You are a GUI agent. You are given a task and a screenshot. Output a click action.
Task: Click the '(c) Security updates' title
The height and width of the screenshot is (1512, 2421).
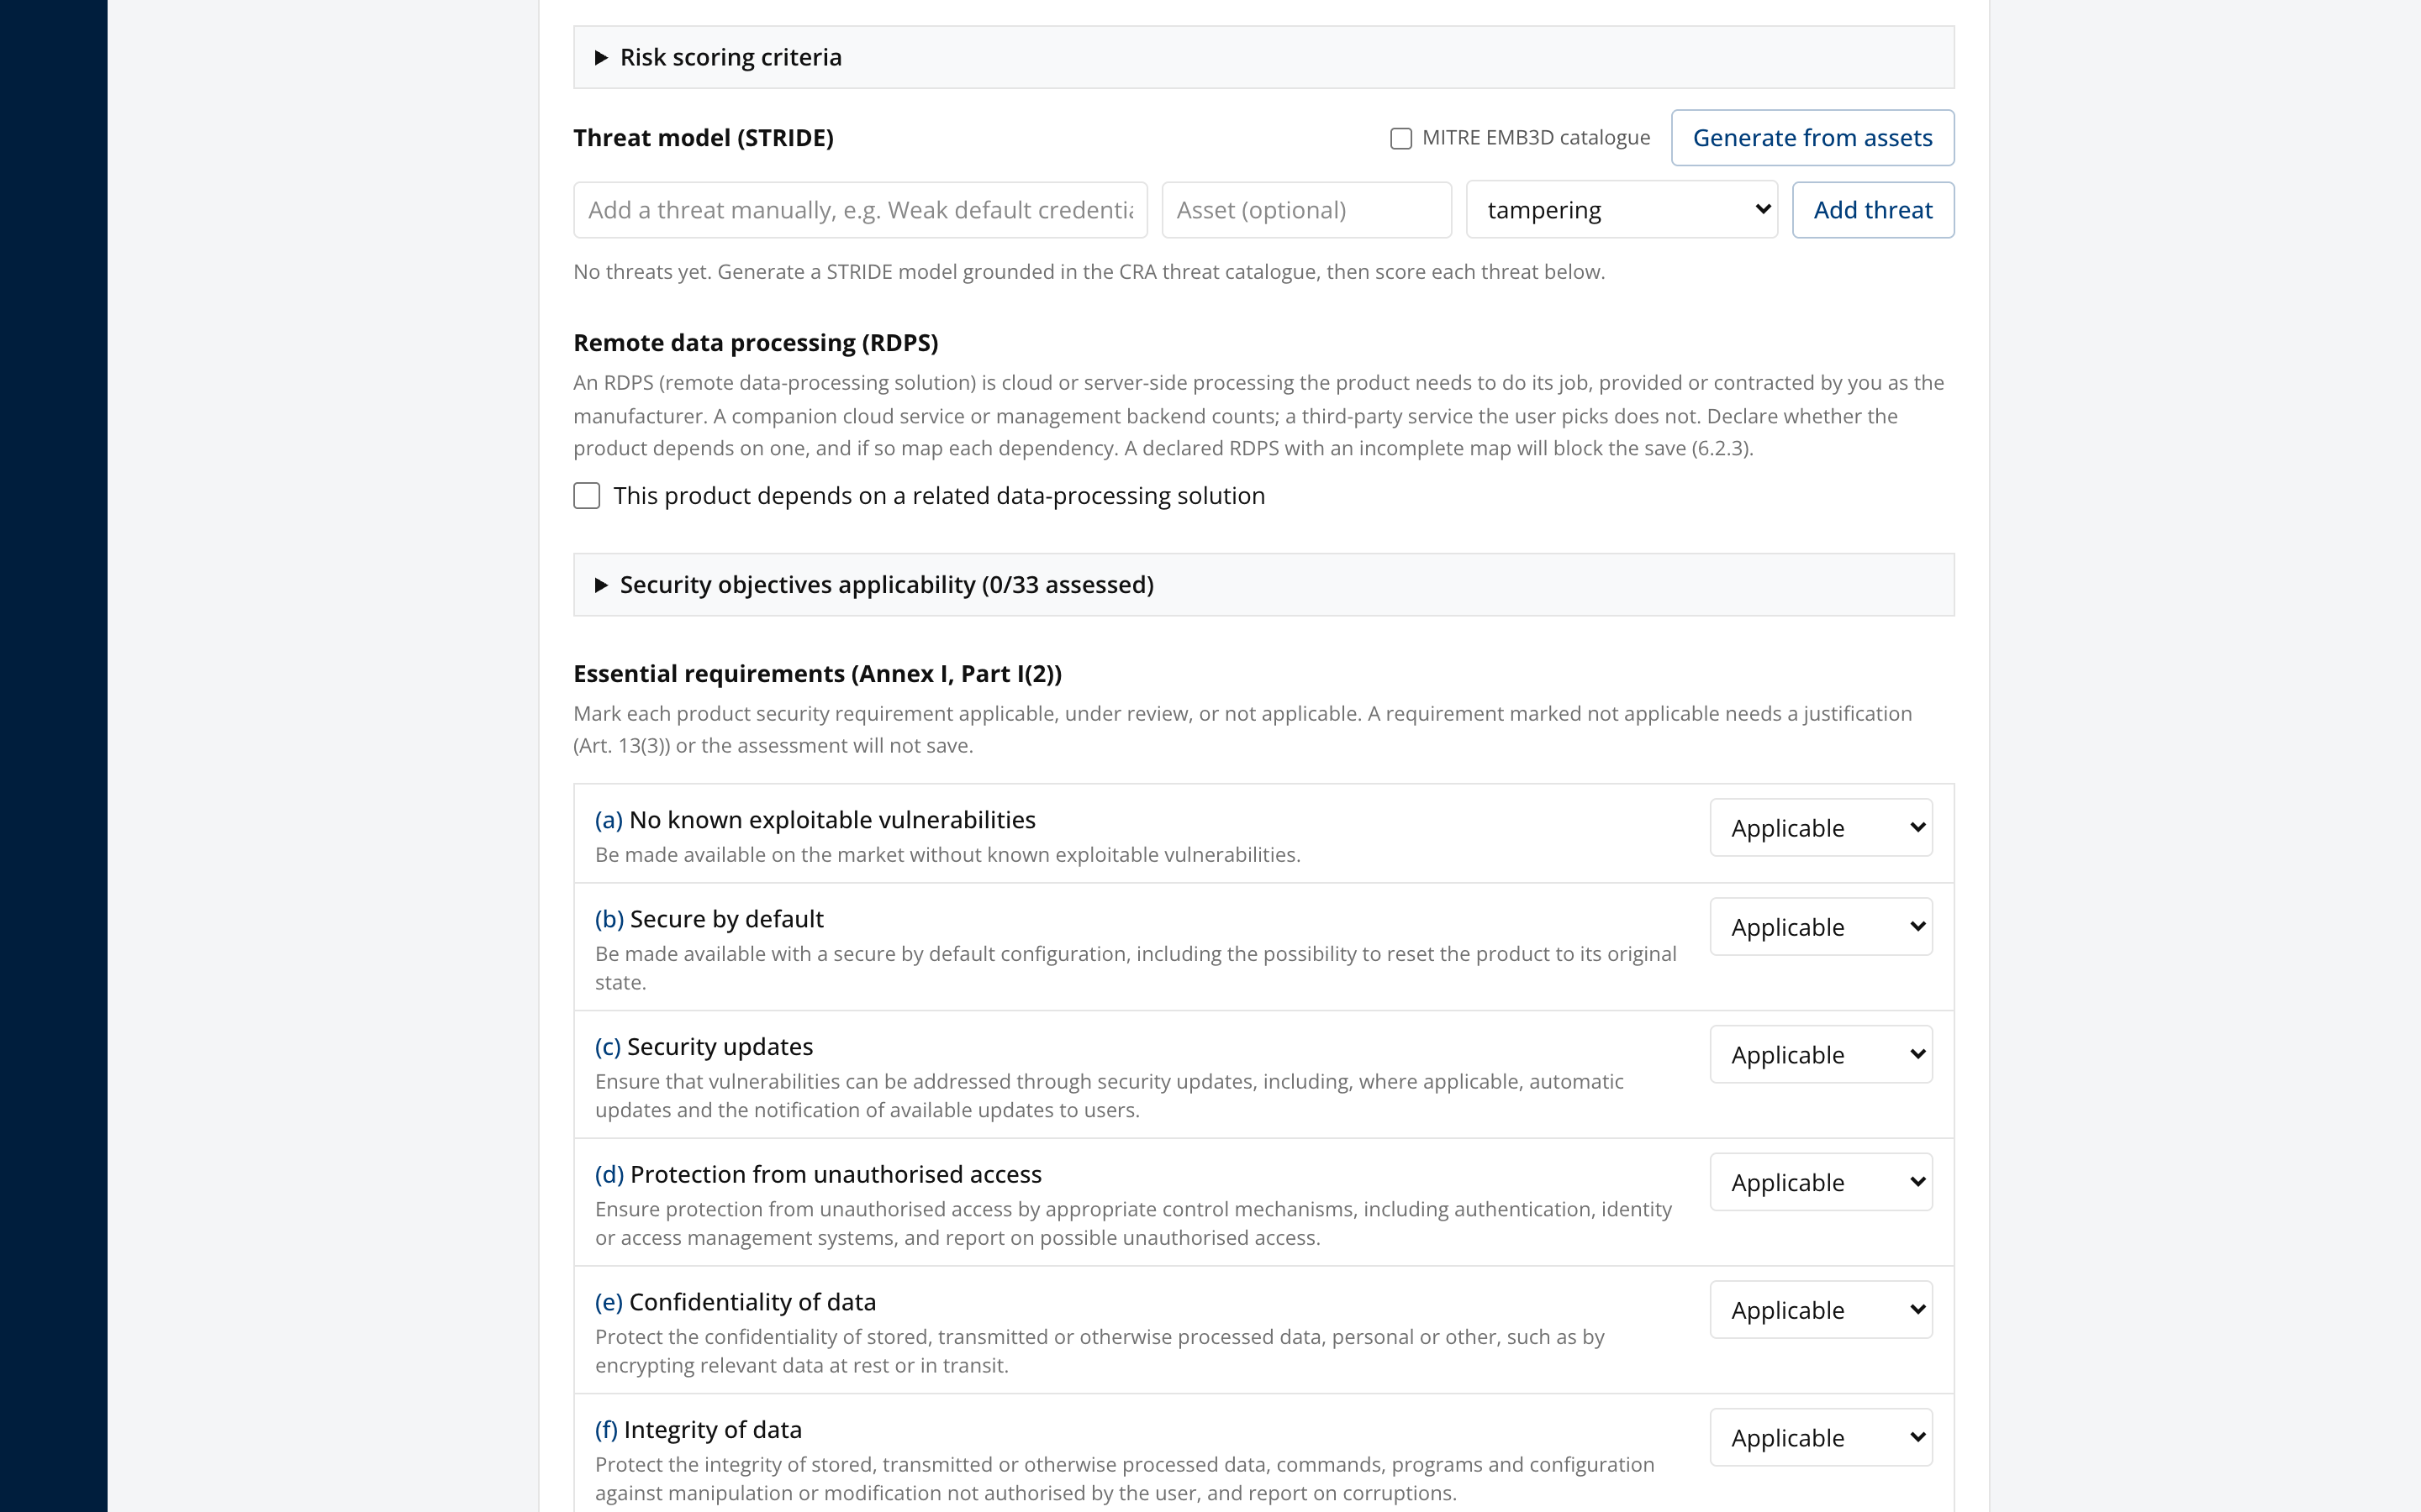coord(704,1047)
